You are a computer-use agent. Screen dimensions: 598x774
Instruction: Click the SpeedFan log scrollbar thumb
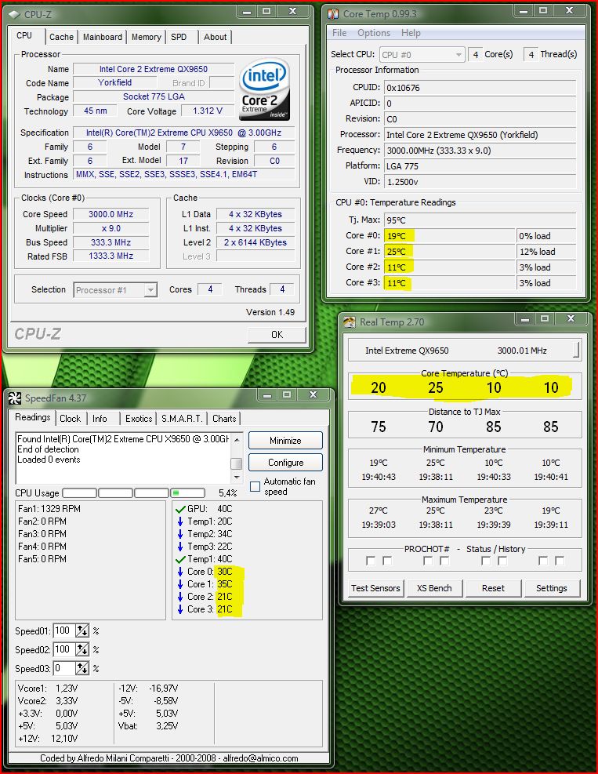(237, 464)
